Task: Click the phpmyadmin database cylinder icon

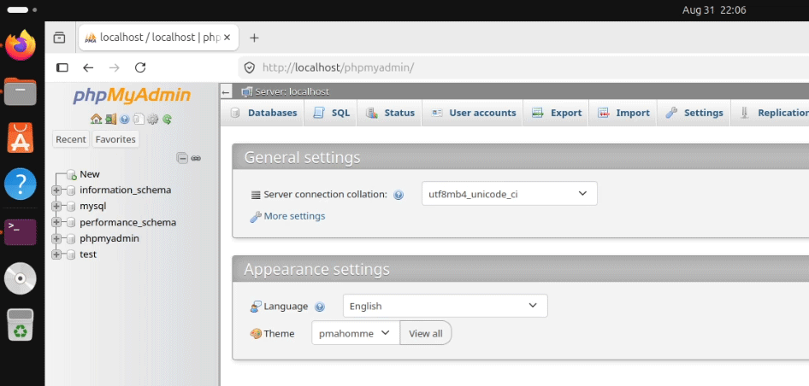Action: [71, 238]
